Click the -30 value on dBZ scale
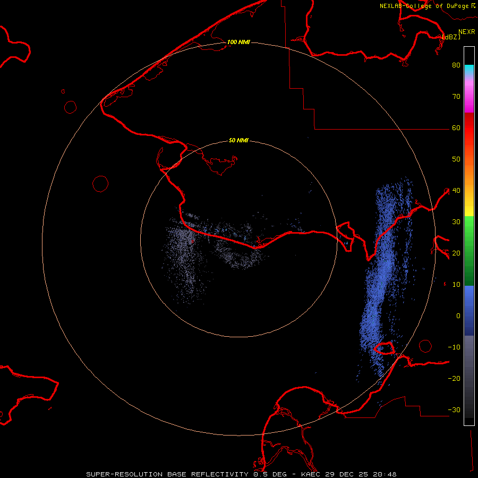 [x=454, y=410]
